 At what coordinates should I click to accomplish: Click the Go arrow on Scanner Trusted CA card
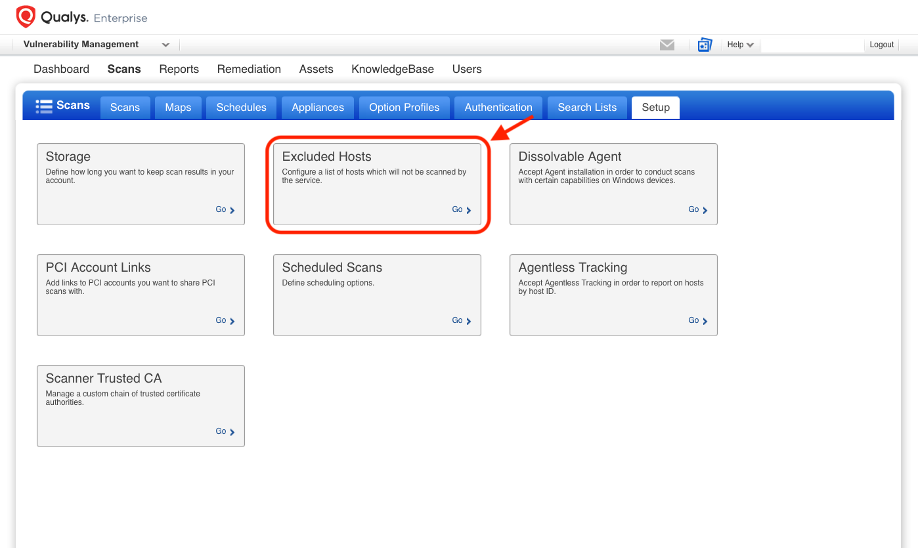(225, 431)
